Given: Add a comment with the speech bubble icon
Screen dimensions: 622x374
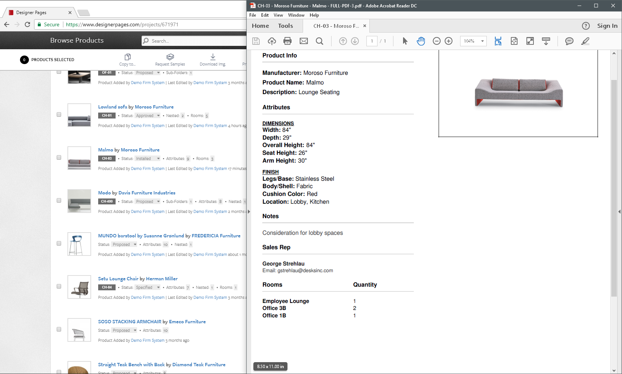Looking at the screenshot, I should [x=569, y=41].
